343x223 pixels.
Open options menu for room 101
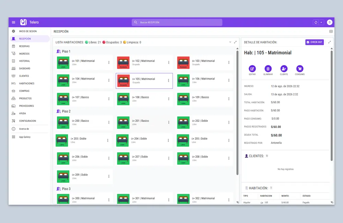coord(109,62)
